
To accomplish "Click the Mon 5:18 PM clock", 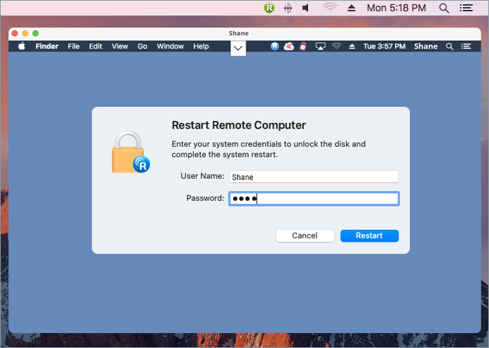I will 396,8.
